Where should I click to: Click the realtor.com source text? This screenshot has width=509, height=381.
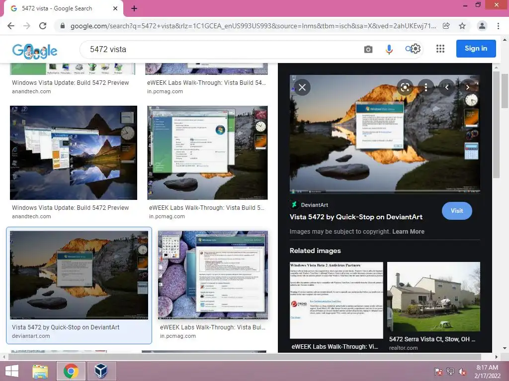403,348
